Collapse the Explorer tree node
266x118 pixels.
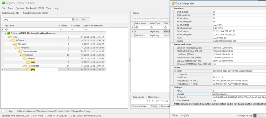20,55
